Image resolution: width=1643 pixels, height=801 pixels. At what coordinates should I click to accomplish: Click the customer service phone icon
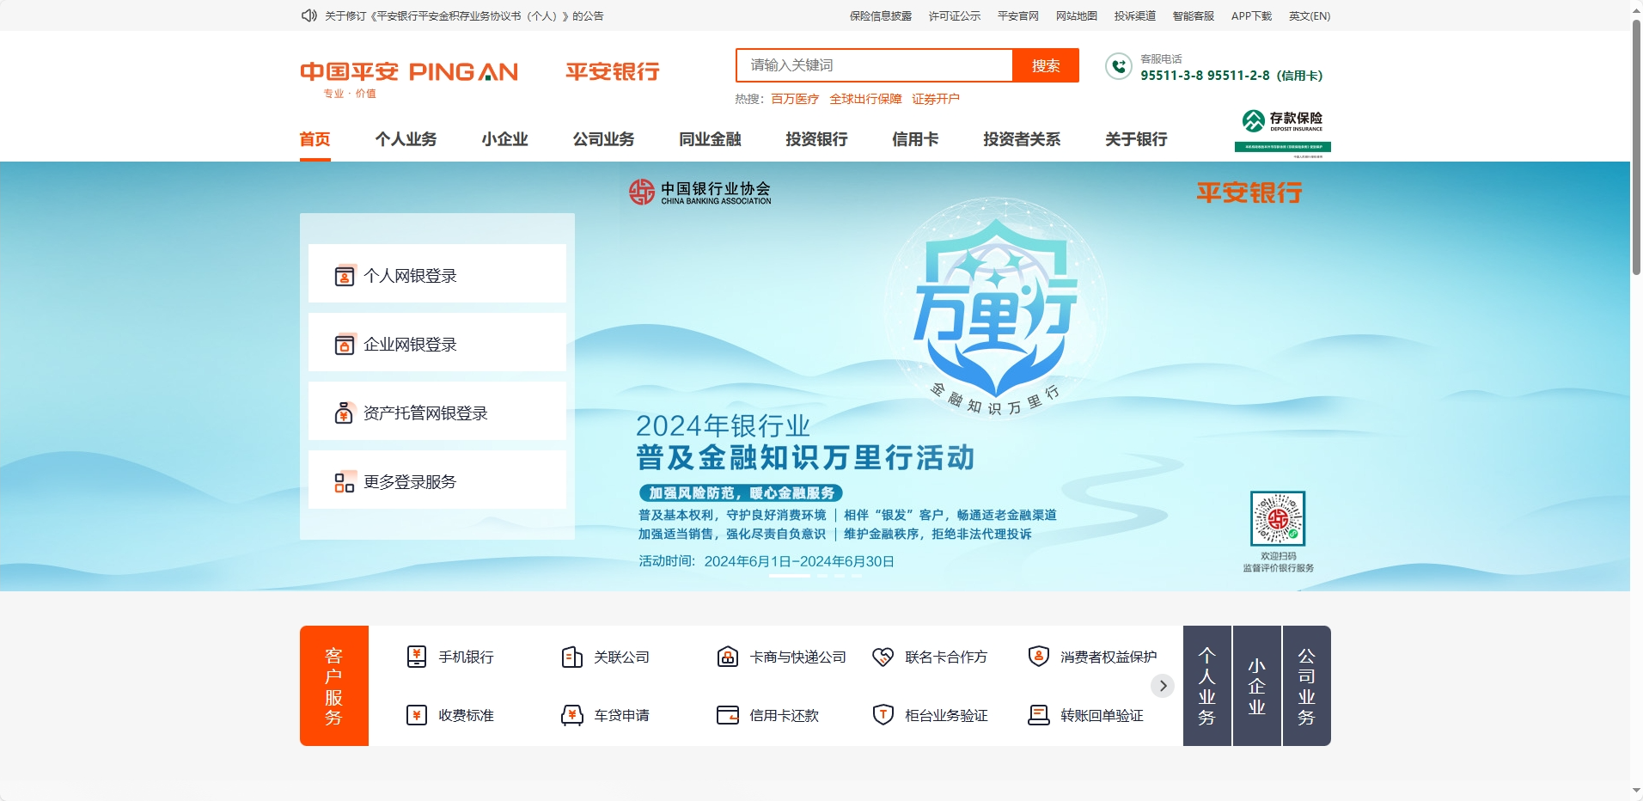(1118, 66)
